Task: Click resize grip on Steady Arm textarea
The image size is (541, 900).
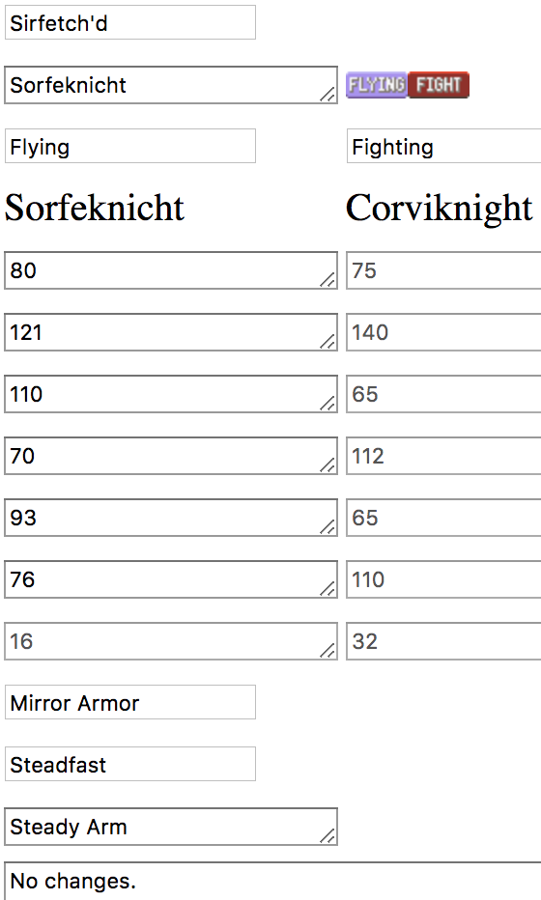Action: tap(327, 836)
